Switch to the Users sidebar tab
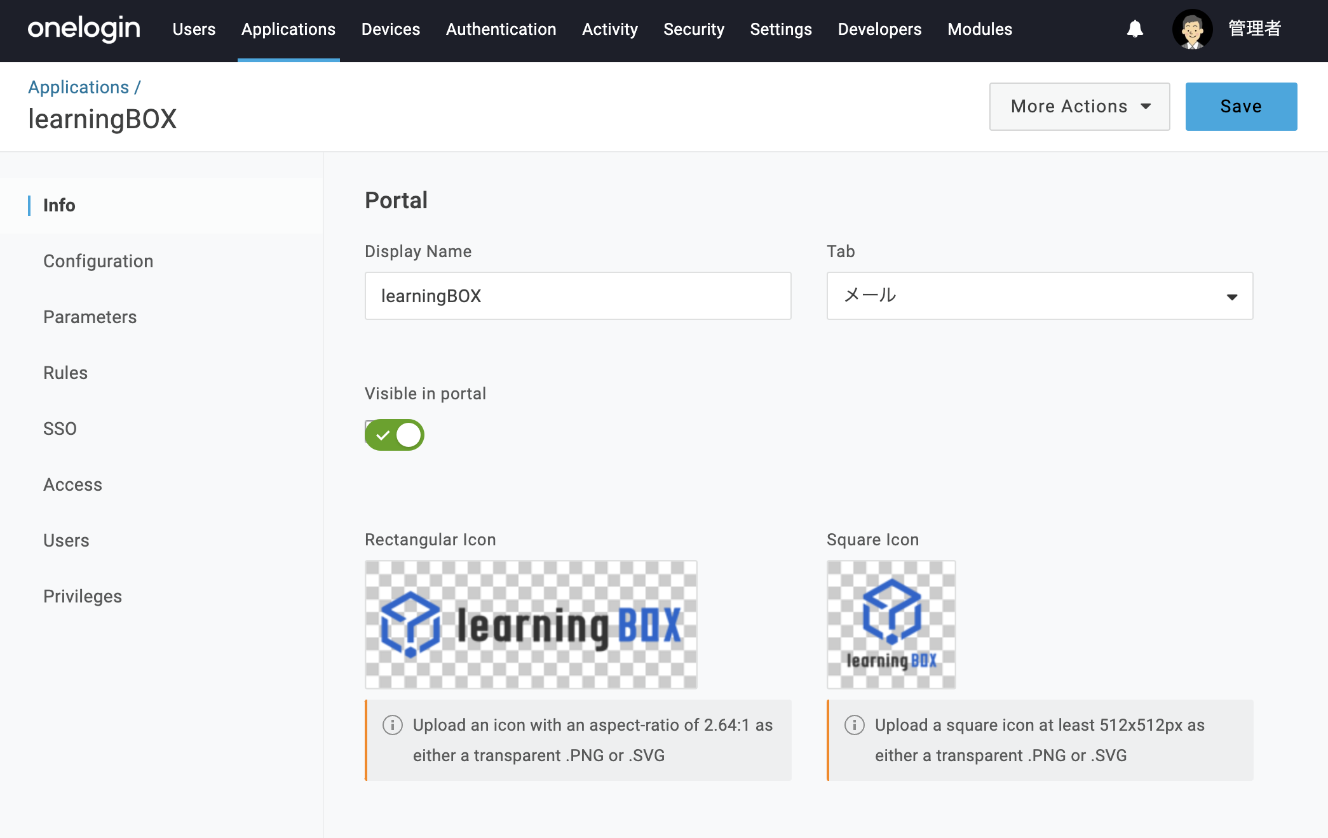1328x838 pixels. click(66, 540)
